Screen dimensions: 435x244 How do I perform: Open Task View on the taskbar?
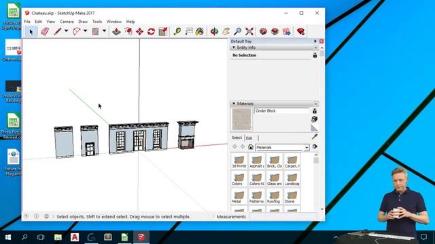click(41, 237)
